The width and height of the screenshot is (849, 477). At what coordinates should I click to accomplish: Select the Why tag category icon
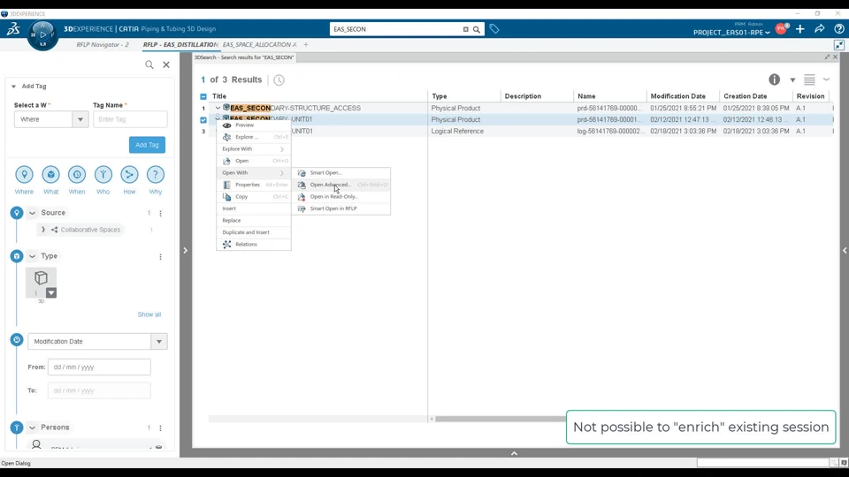tap(156, 175)
